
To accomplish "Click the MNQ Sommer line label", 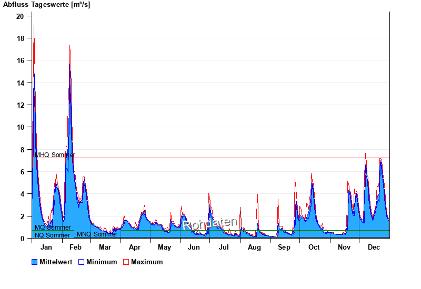I will [97, 234].
